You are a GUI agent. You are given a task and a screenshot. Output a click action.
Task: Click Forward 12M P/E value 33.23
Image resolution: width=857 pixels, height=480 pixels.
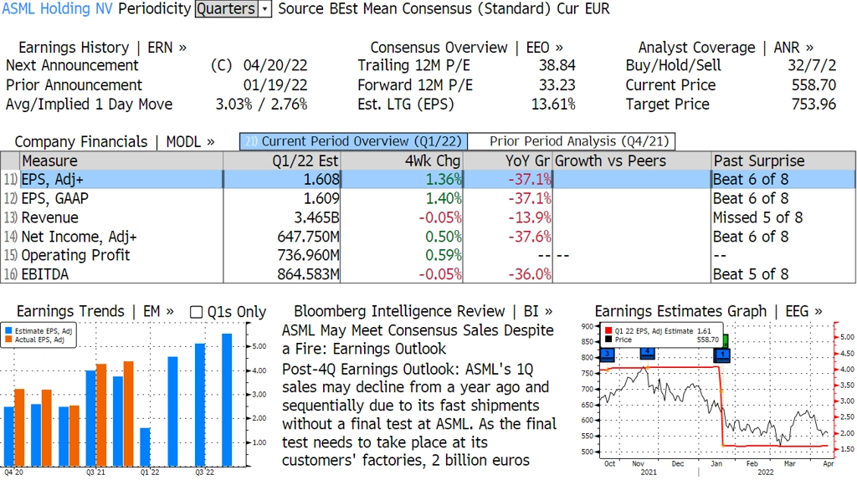(x=557, y=85)
